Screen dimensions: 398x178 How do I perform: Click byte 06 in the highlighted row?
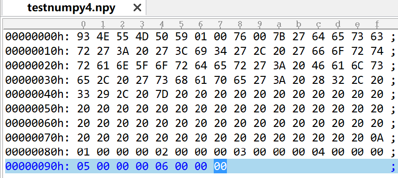[x=162, y=166]
